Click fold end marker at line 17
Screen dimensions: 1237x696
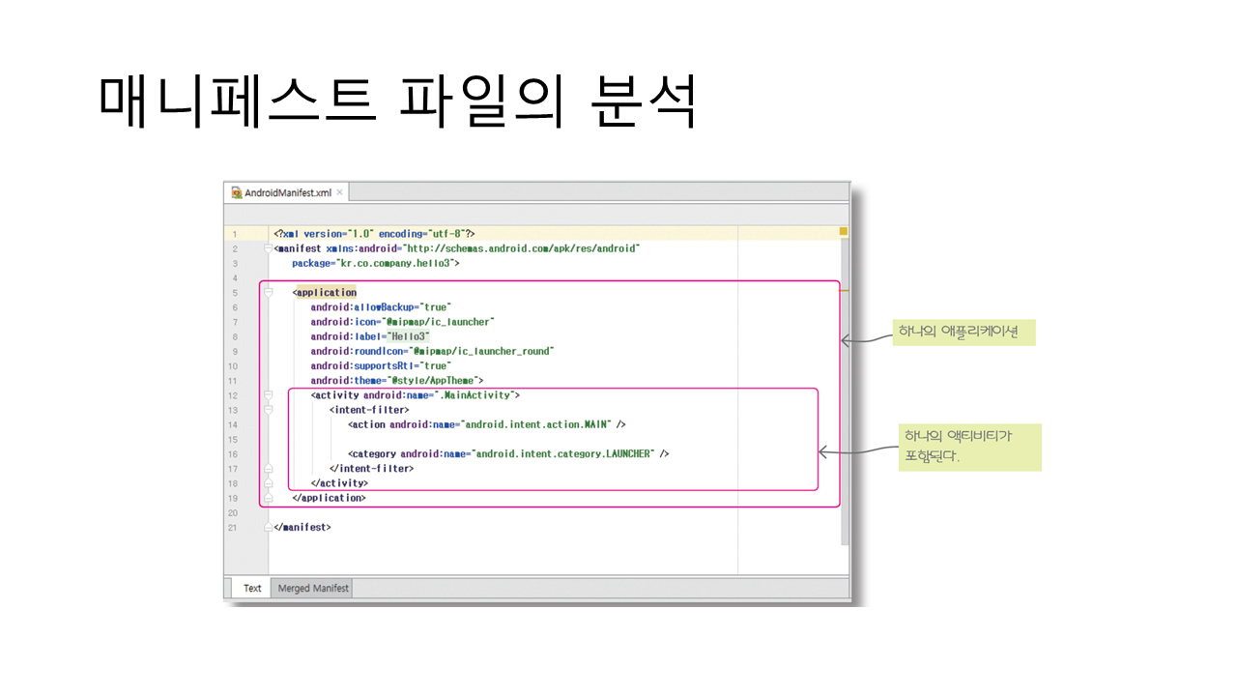pyautogui.click(x=270, y=469)
